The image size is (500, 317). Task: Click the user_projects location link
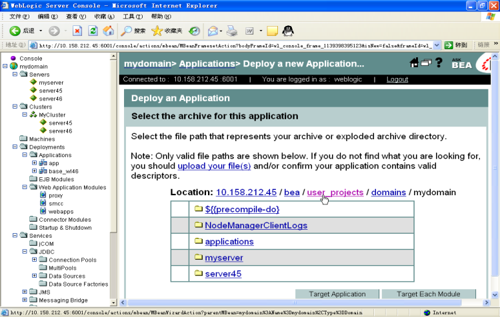[335, 192]
